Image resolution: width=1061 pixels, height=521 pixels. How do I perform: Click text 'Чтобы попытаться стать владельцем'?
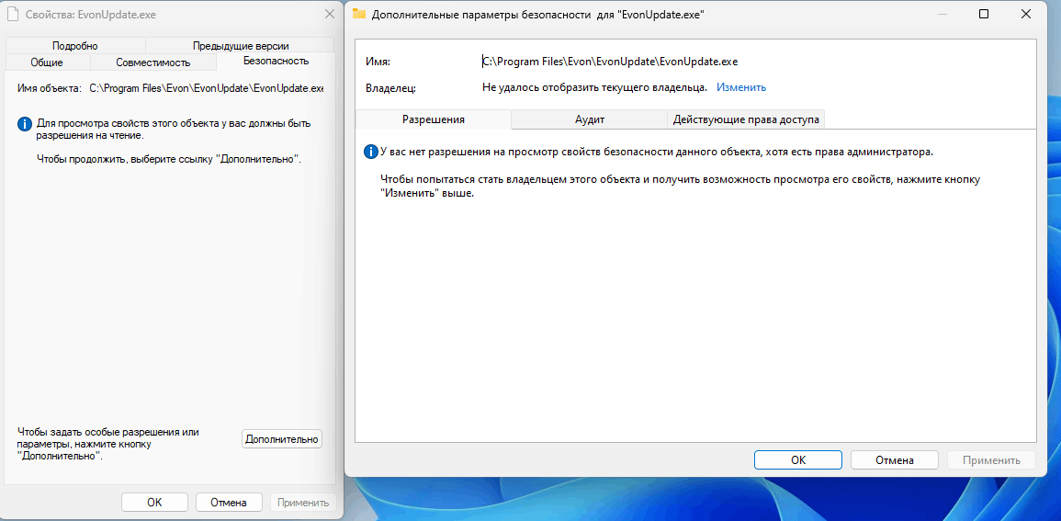click(680, 186)
